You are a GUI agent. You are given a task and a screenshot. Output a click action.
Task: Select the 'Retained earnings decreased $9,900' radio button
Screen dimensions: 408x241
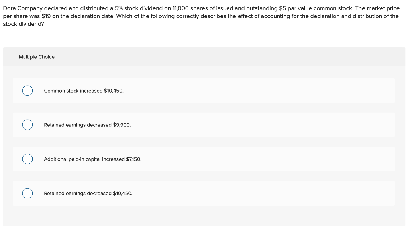point(27,125)
